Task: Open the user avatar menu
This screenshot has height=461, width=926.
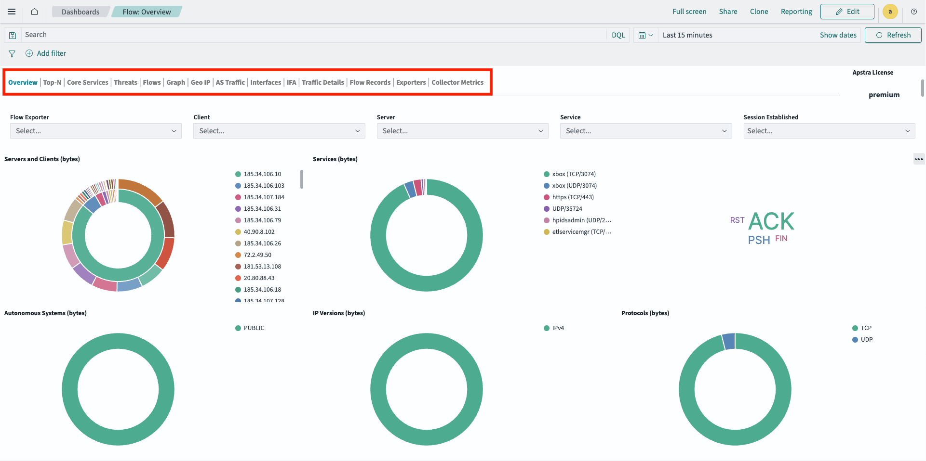Action: coord(890,12)
